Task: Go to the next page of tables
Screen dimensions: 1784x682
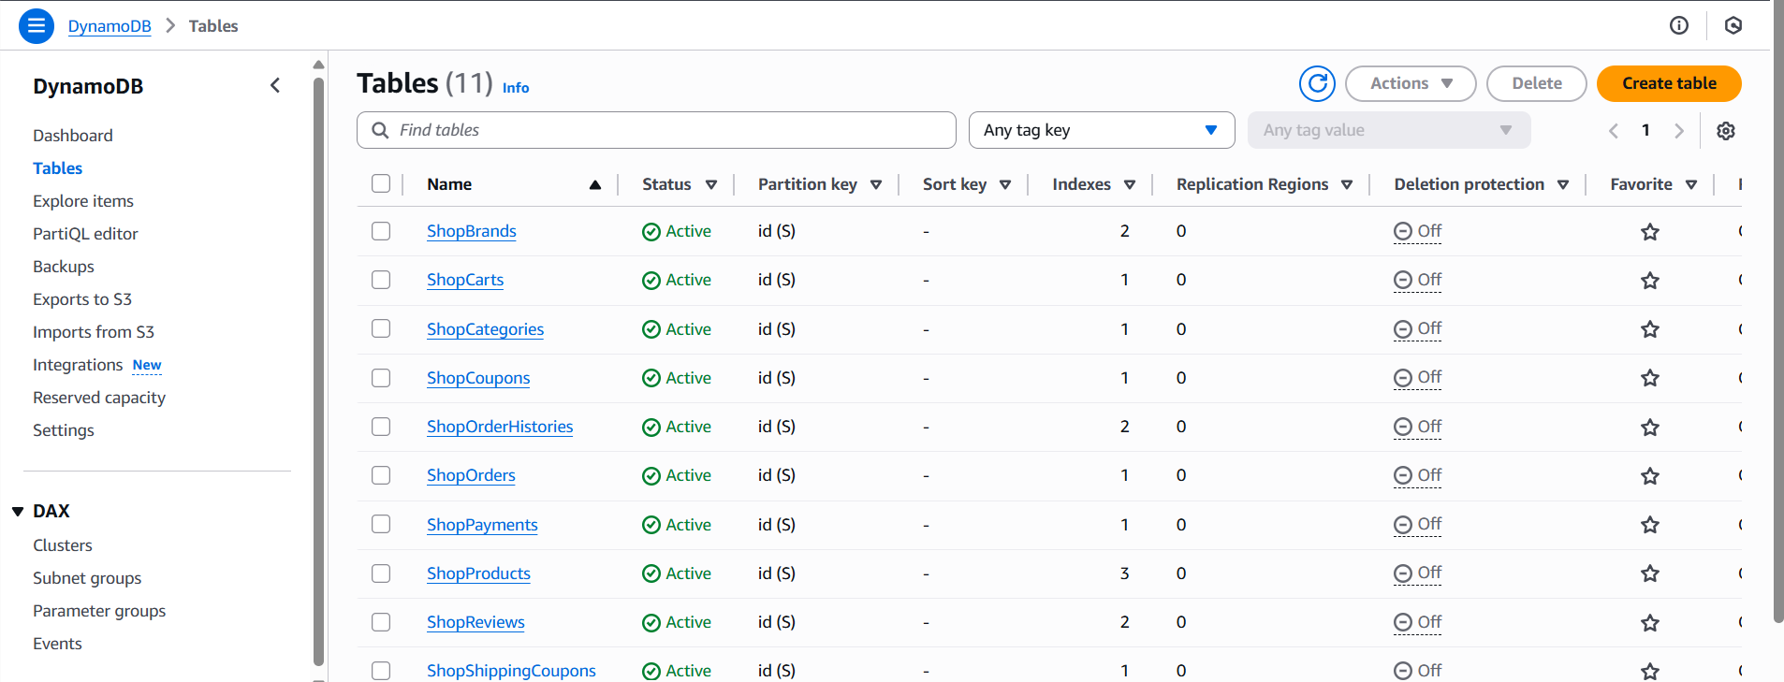Action: click(x=1679, y=131)
